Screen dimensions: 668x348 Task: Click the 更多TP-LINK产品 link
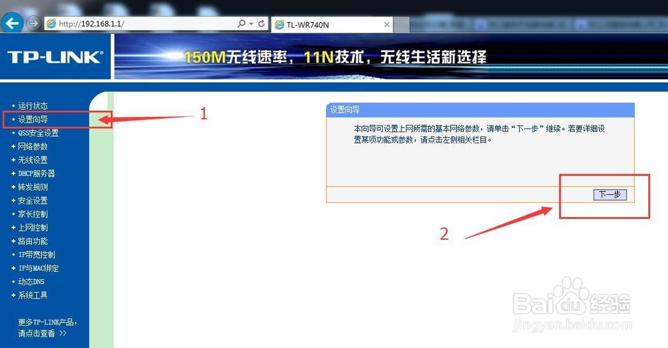(47, 327)
